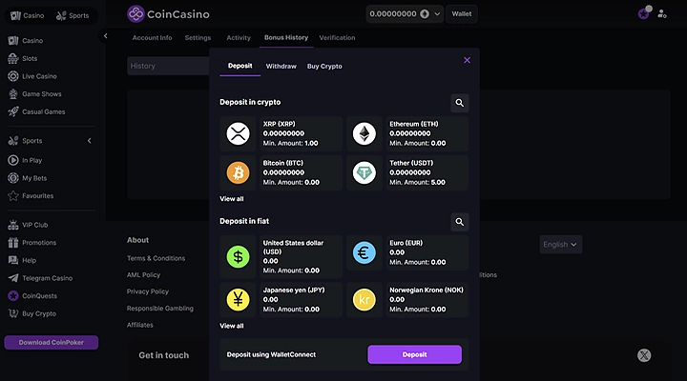This screenshot has height=381, width=687.
Task: Choose Tether (USDT) deposit option
Action: pos(407,172)
